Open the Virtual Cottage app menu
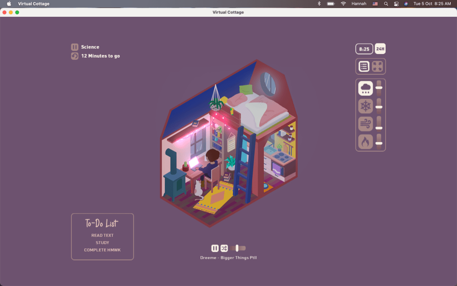This screenshot has height=286, width=457. [x=34, y=4]
